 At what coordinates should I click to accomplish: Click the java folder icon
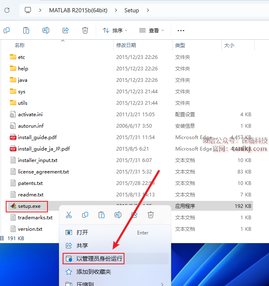[x=13, y=80]
